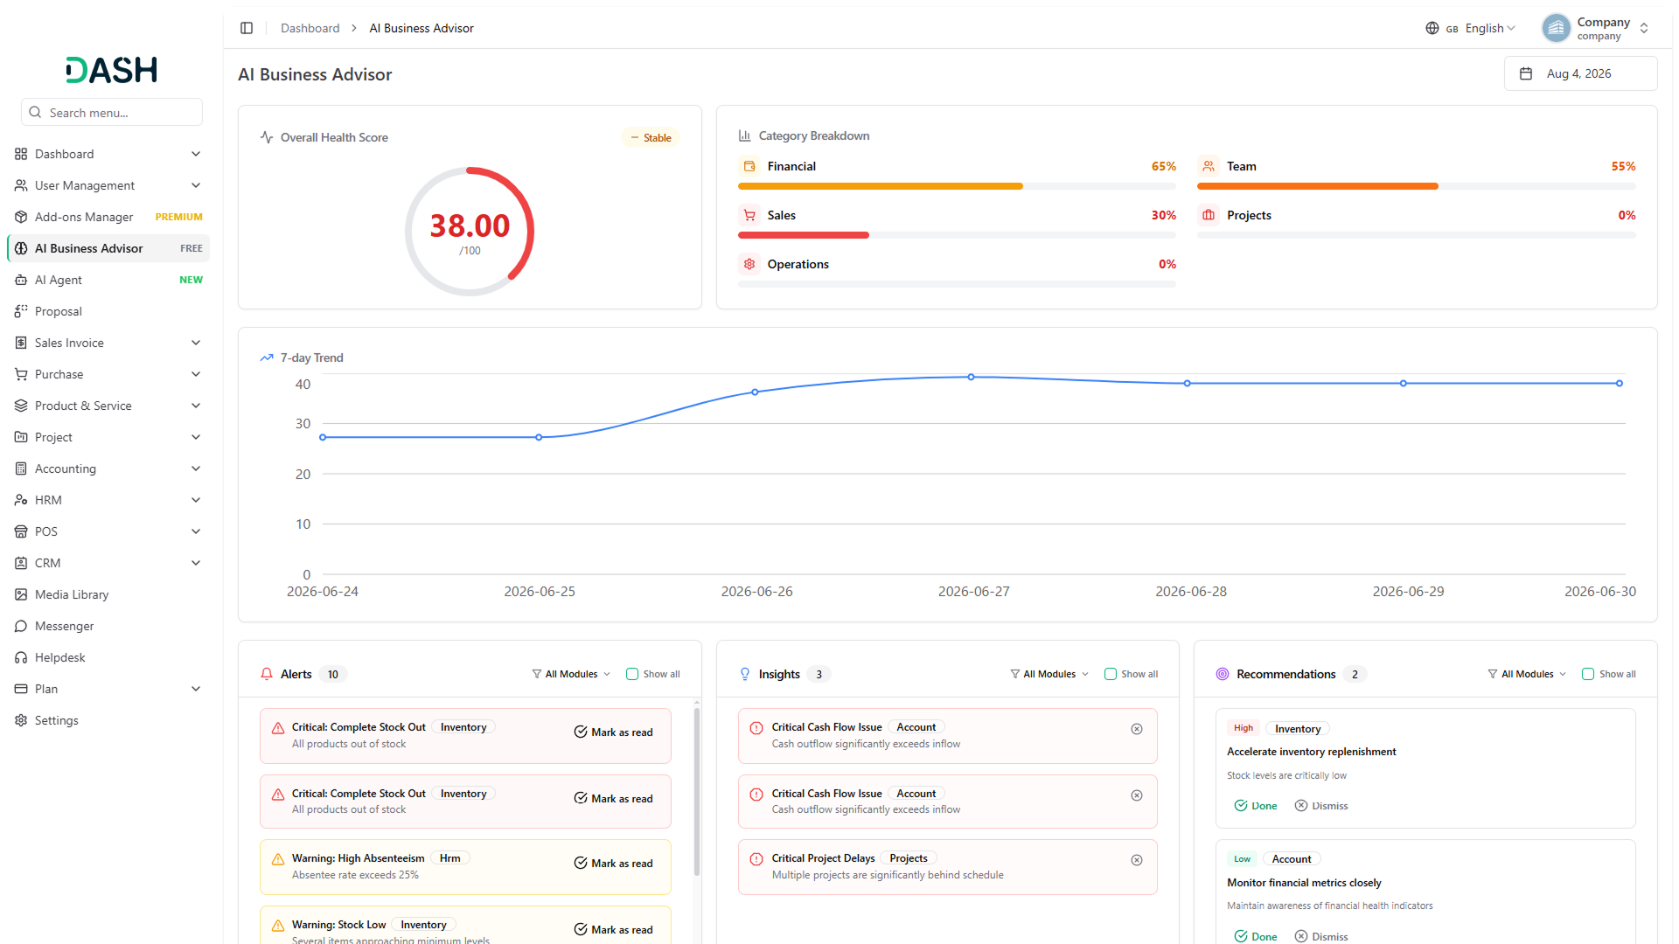This screenshot has width=1679, height=944.
Task: Click the Sales category cart icon
Action: click(749, 215)
